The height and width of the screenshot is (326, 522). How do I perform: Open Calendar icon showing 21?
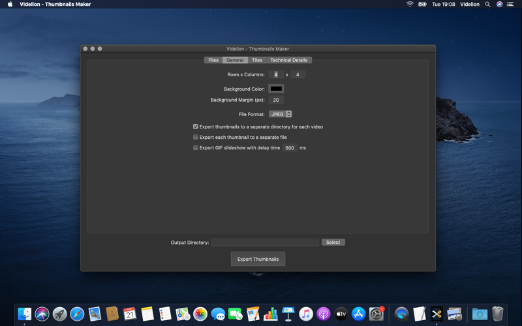coord(130,314)
